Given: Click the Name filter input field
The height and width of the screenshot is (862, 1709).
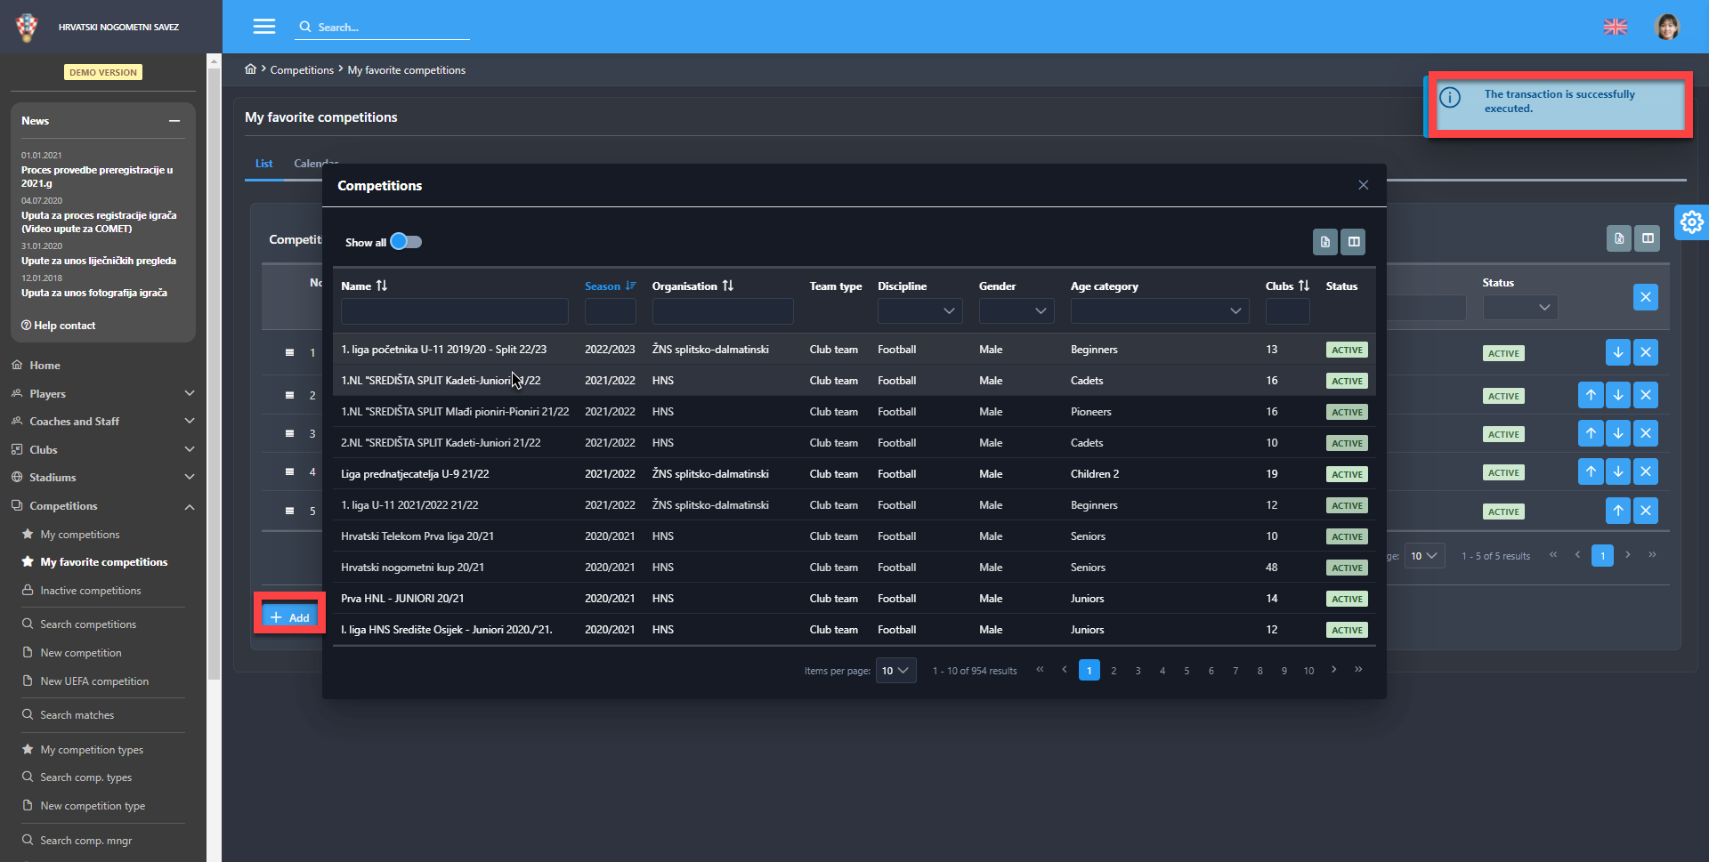Looking at the screenshot, I should (454, 311).
